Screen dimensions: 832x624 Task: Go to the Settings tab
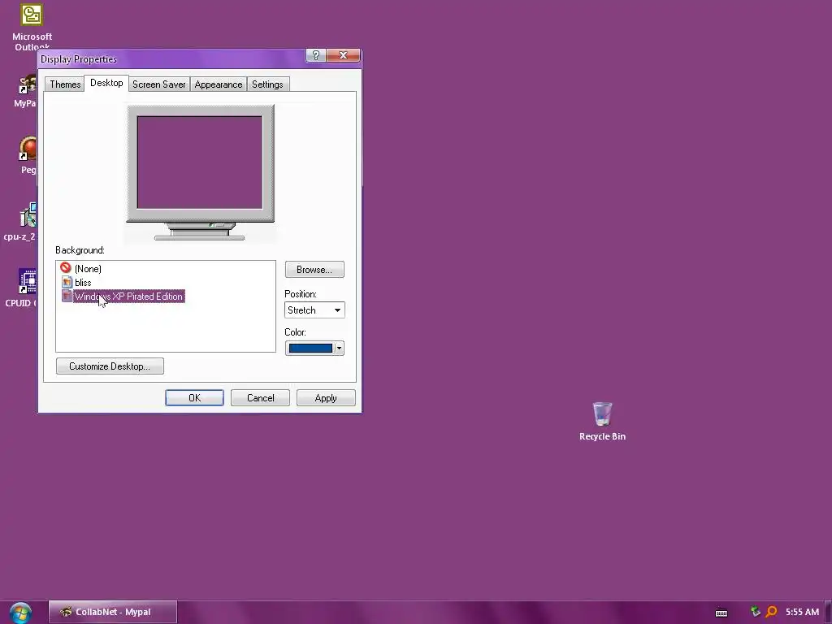click(x=267, y=84)
